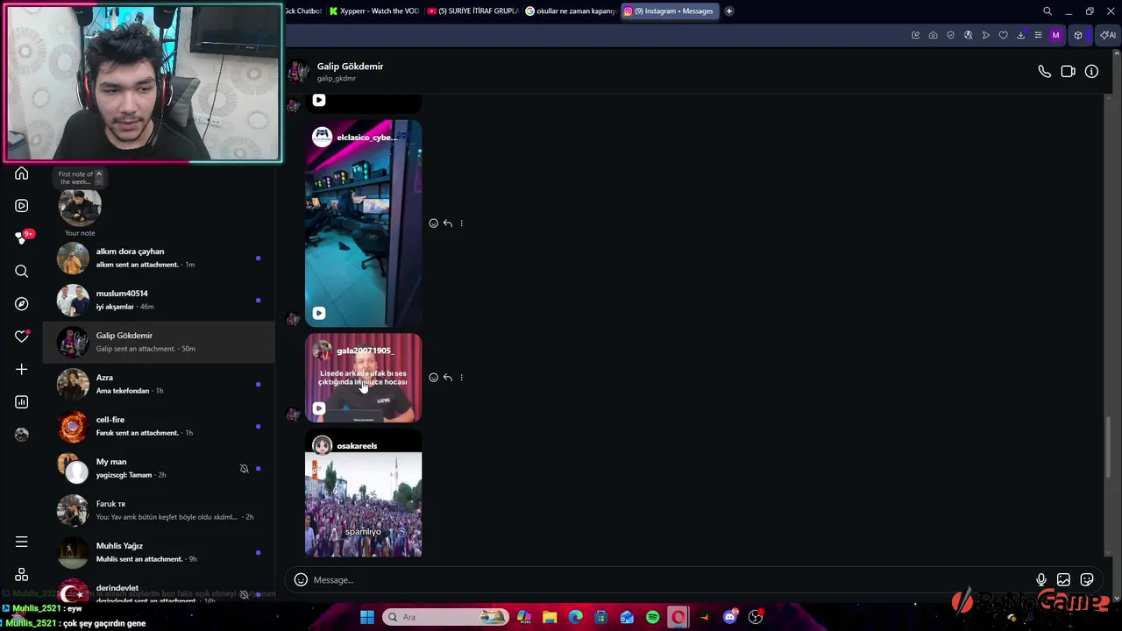The image size is (1122, 631).
Task: Record voice clip with microphone icon
Action: 1040,579
